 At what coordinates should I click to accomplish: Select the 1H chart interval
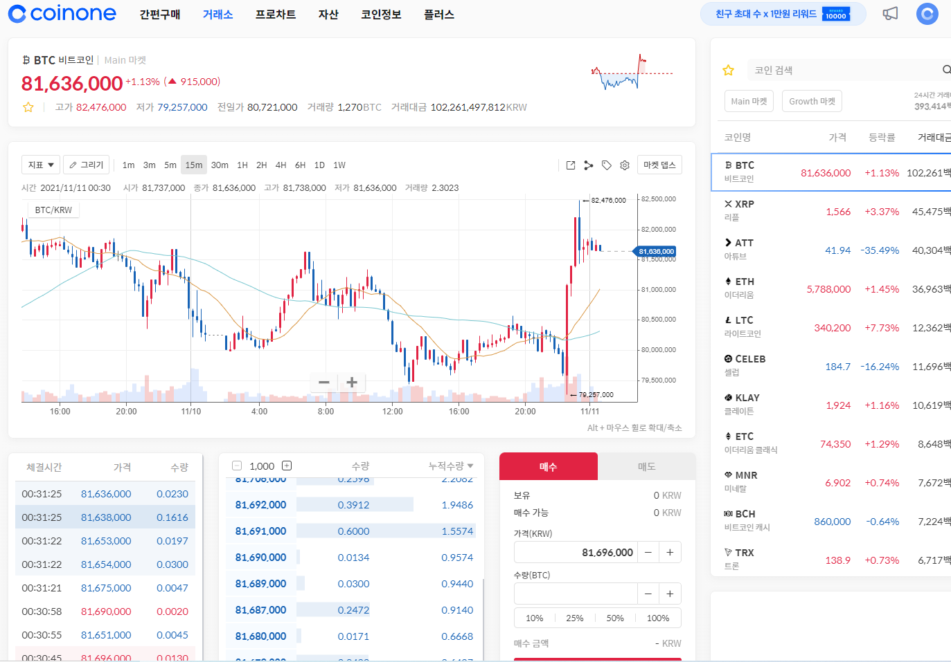pyautogui.click(x=242, y=165)
